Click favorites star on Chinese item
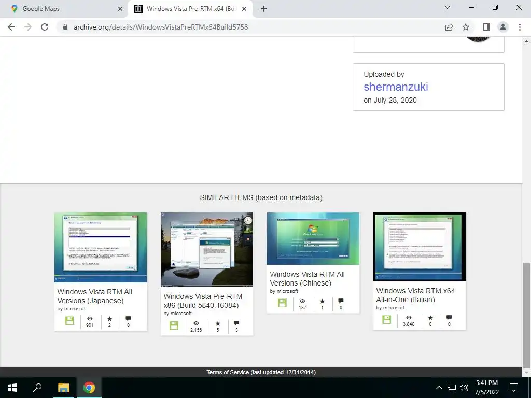This screenshot has width=531, height=398. click(322, 301)
